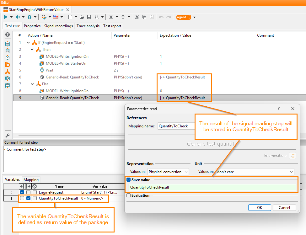Check EngineRequest return value checkbox
Image resolution: width=306 pixels, height=235 pixels.
(x=28, y=192)
